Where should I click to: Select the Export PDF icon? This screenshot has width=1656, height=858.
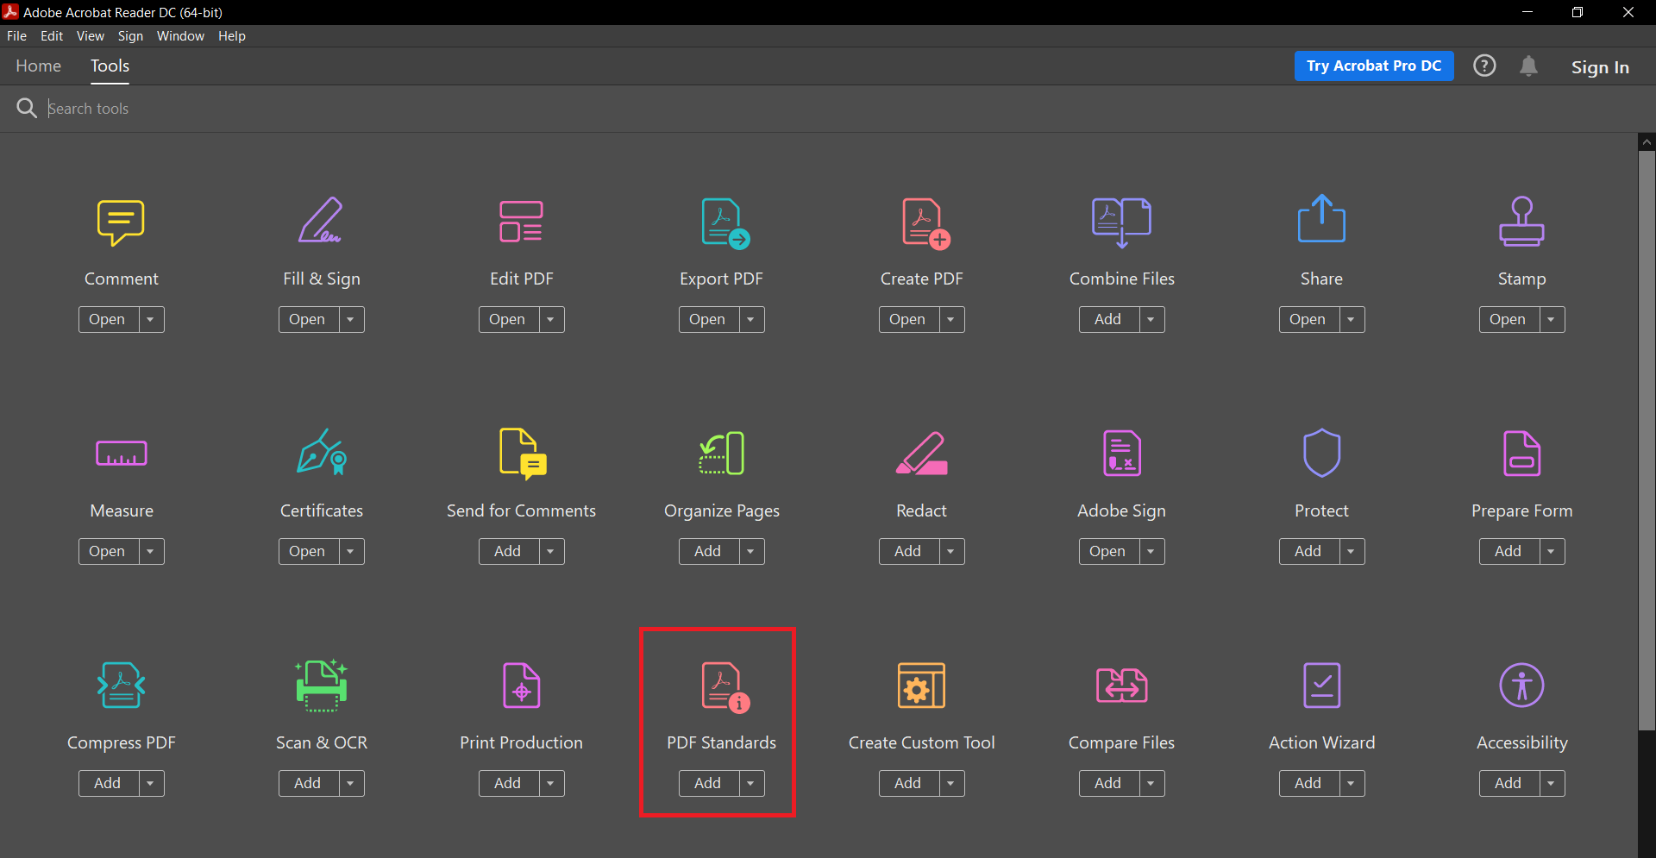tap(724, 223)
